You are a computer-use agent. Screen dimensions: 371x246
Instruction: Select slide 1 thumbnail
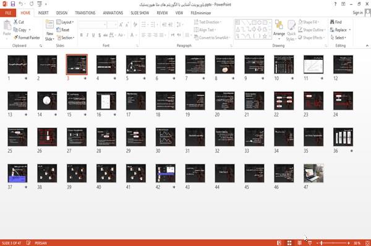pyautogui.click(x=17, y=64)
